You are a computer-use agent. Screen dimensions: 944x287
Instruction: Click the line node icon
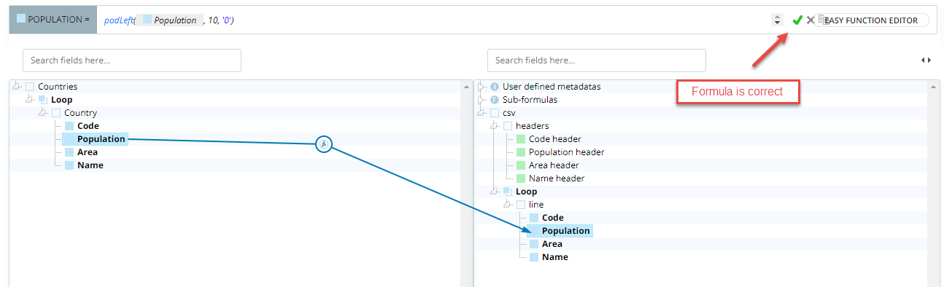click(521, 205)
